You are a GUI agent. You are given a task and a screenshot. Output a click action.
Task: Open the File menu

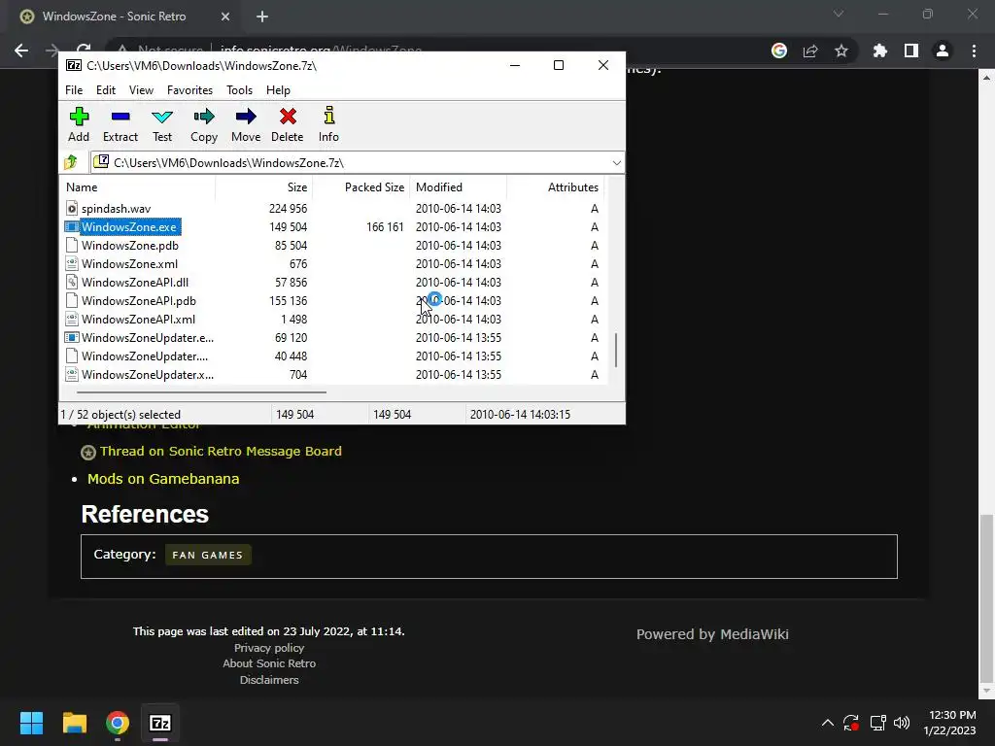tap(74, 90)
